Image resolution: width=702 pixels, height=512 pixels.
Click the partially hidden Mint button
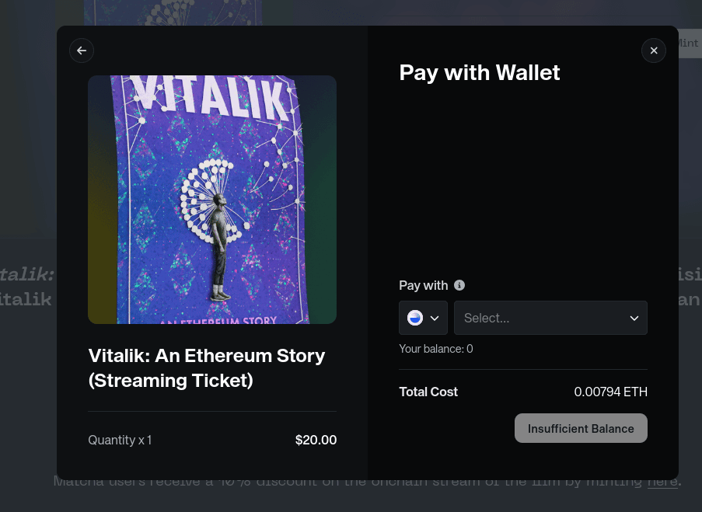click(688, 44)
